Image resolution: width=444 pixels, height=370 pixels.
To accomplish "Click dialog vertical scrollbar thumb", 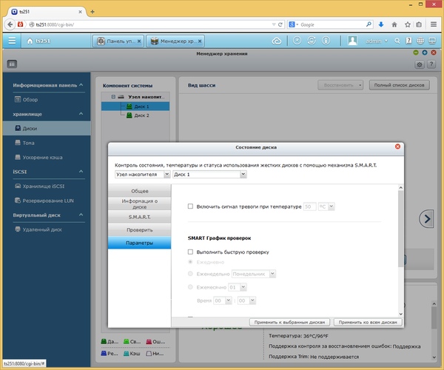I will [x=400, y=229].
